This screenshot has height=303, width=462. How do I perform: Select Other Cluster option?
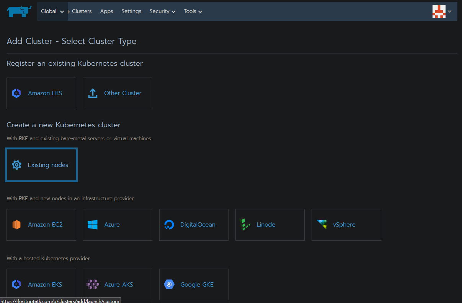(x=118, y=93)
